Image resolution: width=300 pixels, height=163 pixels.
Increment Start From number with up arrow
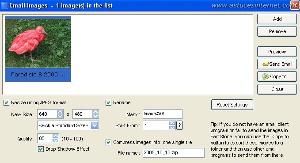pyautogui.click(x=172, y=123)
